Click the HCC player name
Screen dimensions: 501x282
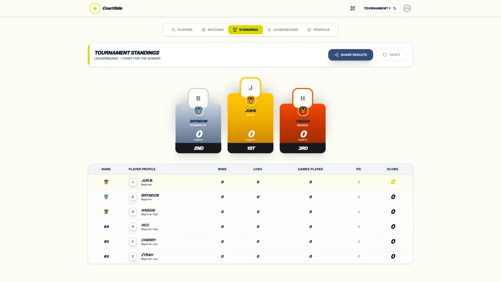click(x=145, y=225)
